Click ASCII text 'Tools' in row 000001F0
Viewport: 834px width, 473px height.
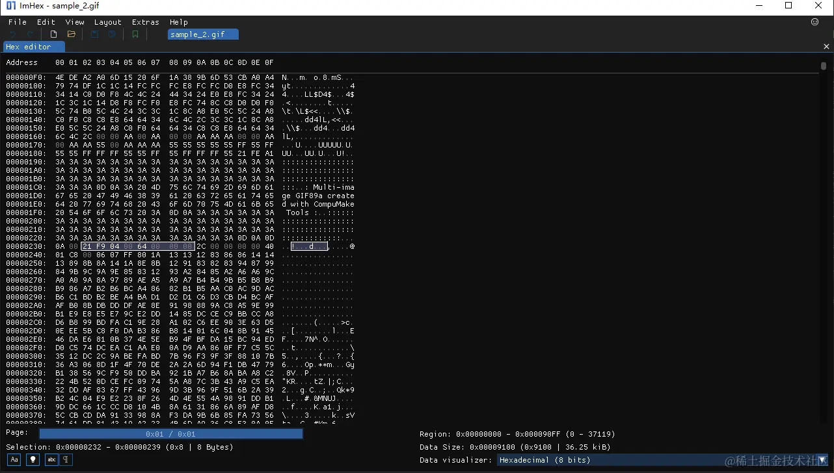tap(297, 212)
